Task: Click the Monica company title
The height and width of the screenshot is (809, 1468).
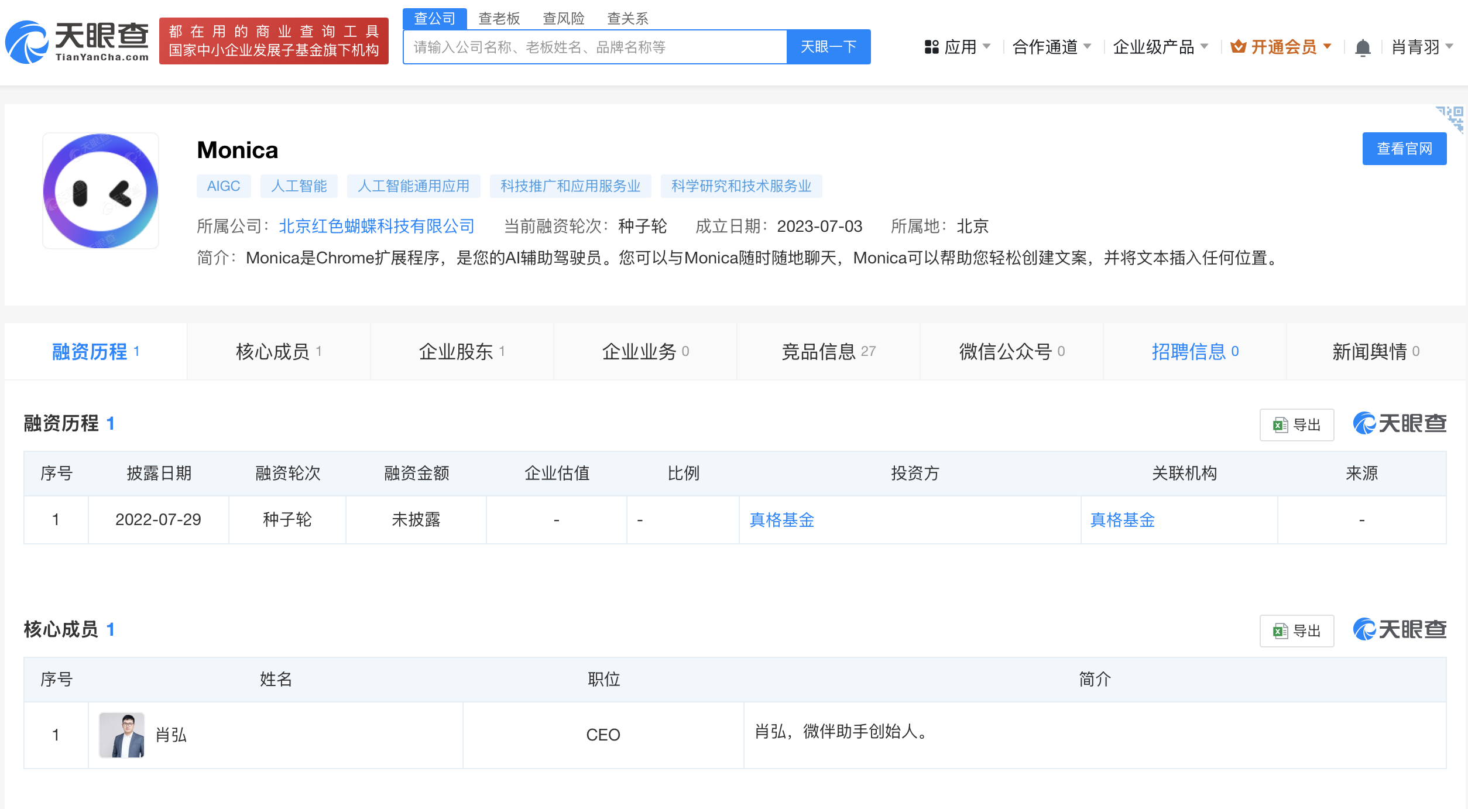Action: click(x=238, y=150)
